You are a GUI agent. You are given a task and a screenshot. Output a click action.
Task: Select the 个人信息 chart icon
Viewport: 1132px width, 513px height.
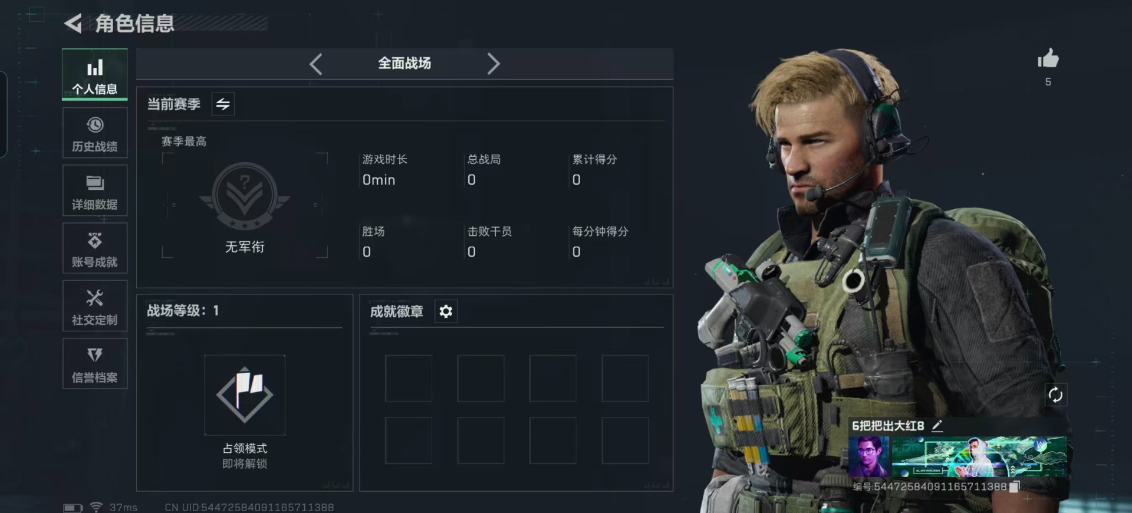click(x=95, y=68)
